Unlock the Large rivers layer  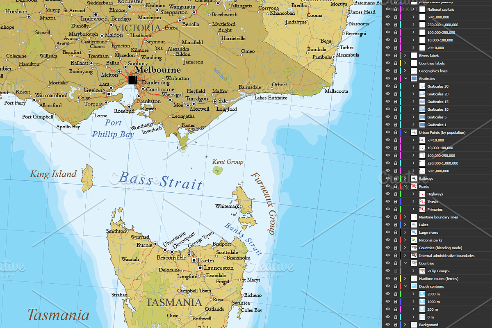click(395, 232)
